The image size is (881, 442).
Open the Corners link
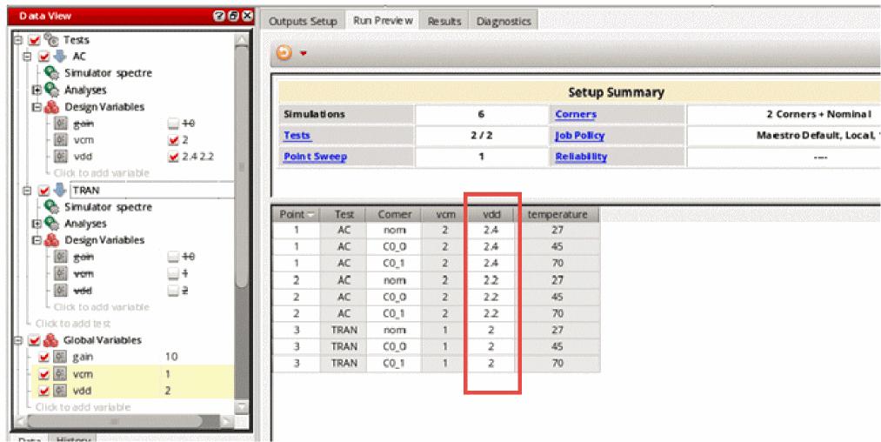tap(576, 114)
